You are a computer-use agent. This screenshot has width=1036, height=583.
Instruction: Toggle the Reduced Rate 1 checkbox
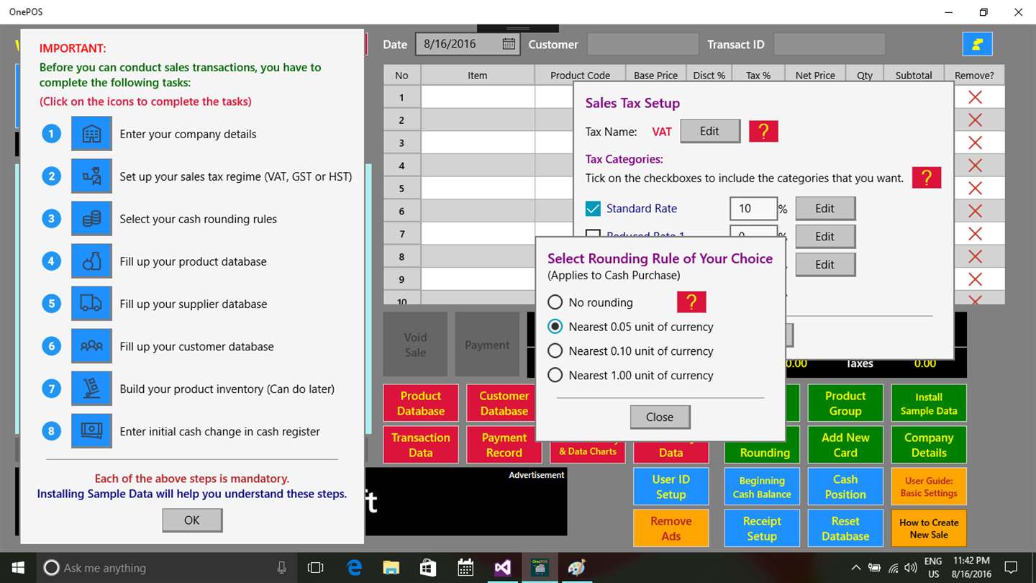[x=593, y=233]
